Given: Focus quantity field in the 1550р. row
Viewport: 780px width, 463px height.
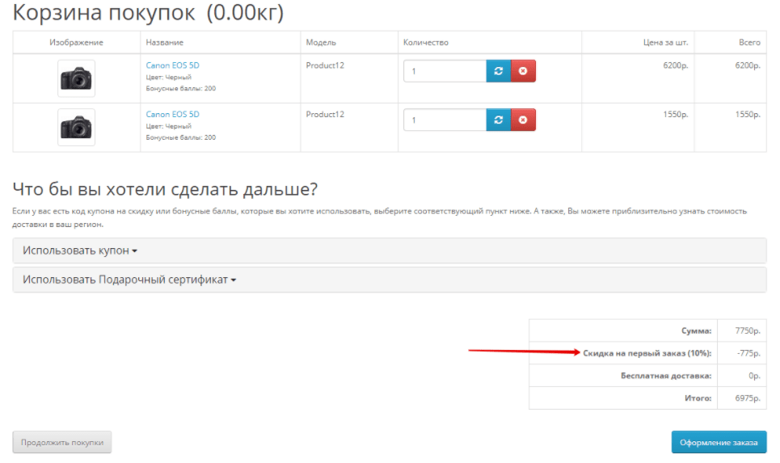Looking at the screenshot, I should 445,120.
